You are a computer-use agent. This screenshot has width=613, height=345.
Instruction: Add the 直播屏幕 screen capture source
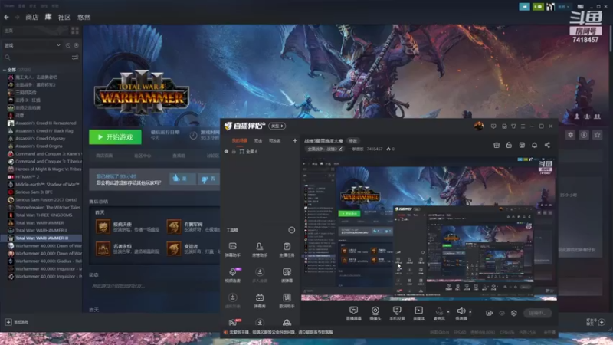[x=353, y=314]
